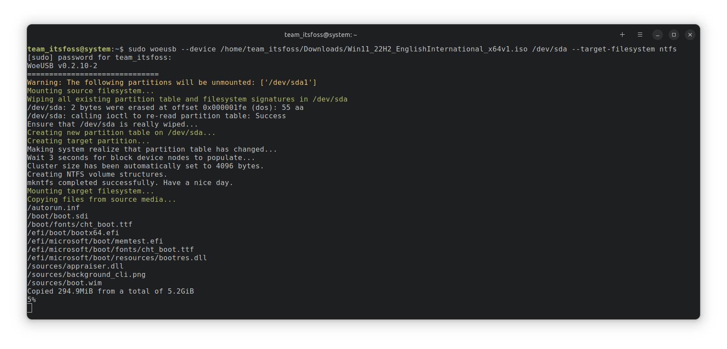
Task: Open a new terminal tab with the plus icon
Action: [622, 34]
